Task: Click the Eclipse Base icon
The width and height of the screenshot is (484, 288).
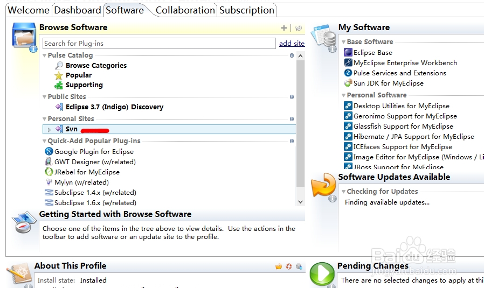Action: 348,52
